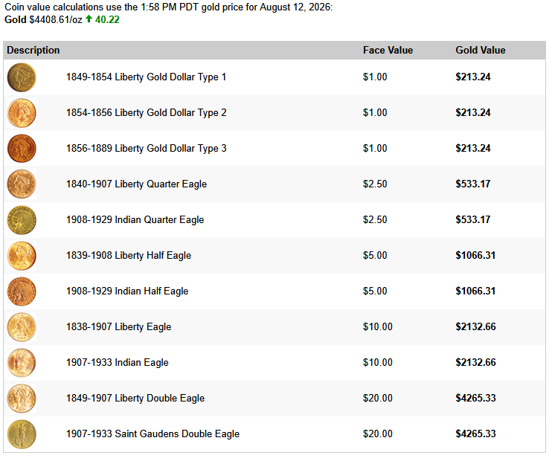Click the Liberty Gold Dollar Type 1 coin image
The width and height of the screenshot is (552, 461).
pos(22,77)
